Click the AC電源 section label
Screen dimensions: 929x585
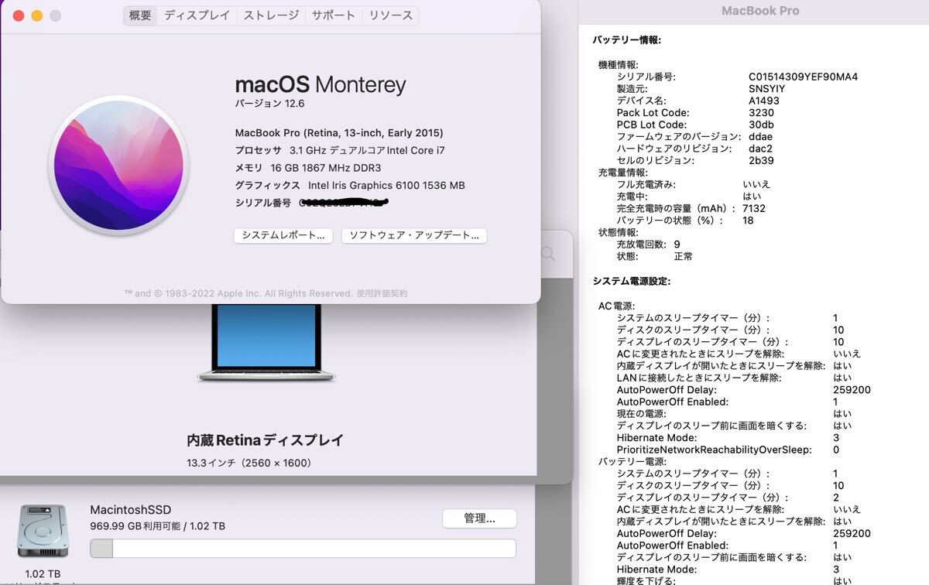(x=616, y=306)
